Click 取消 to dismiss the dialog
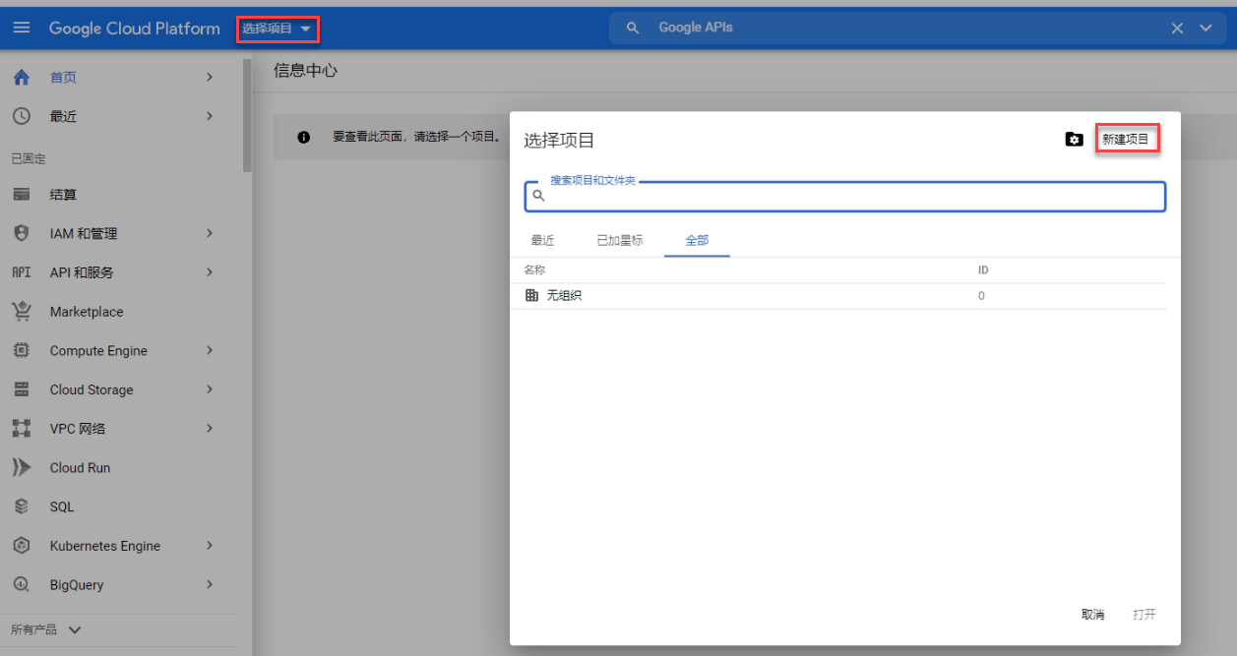 [1092, 615]
